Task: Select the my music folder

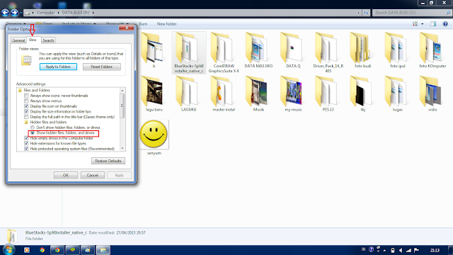Action: (x=293, y=94)
